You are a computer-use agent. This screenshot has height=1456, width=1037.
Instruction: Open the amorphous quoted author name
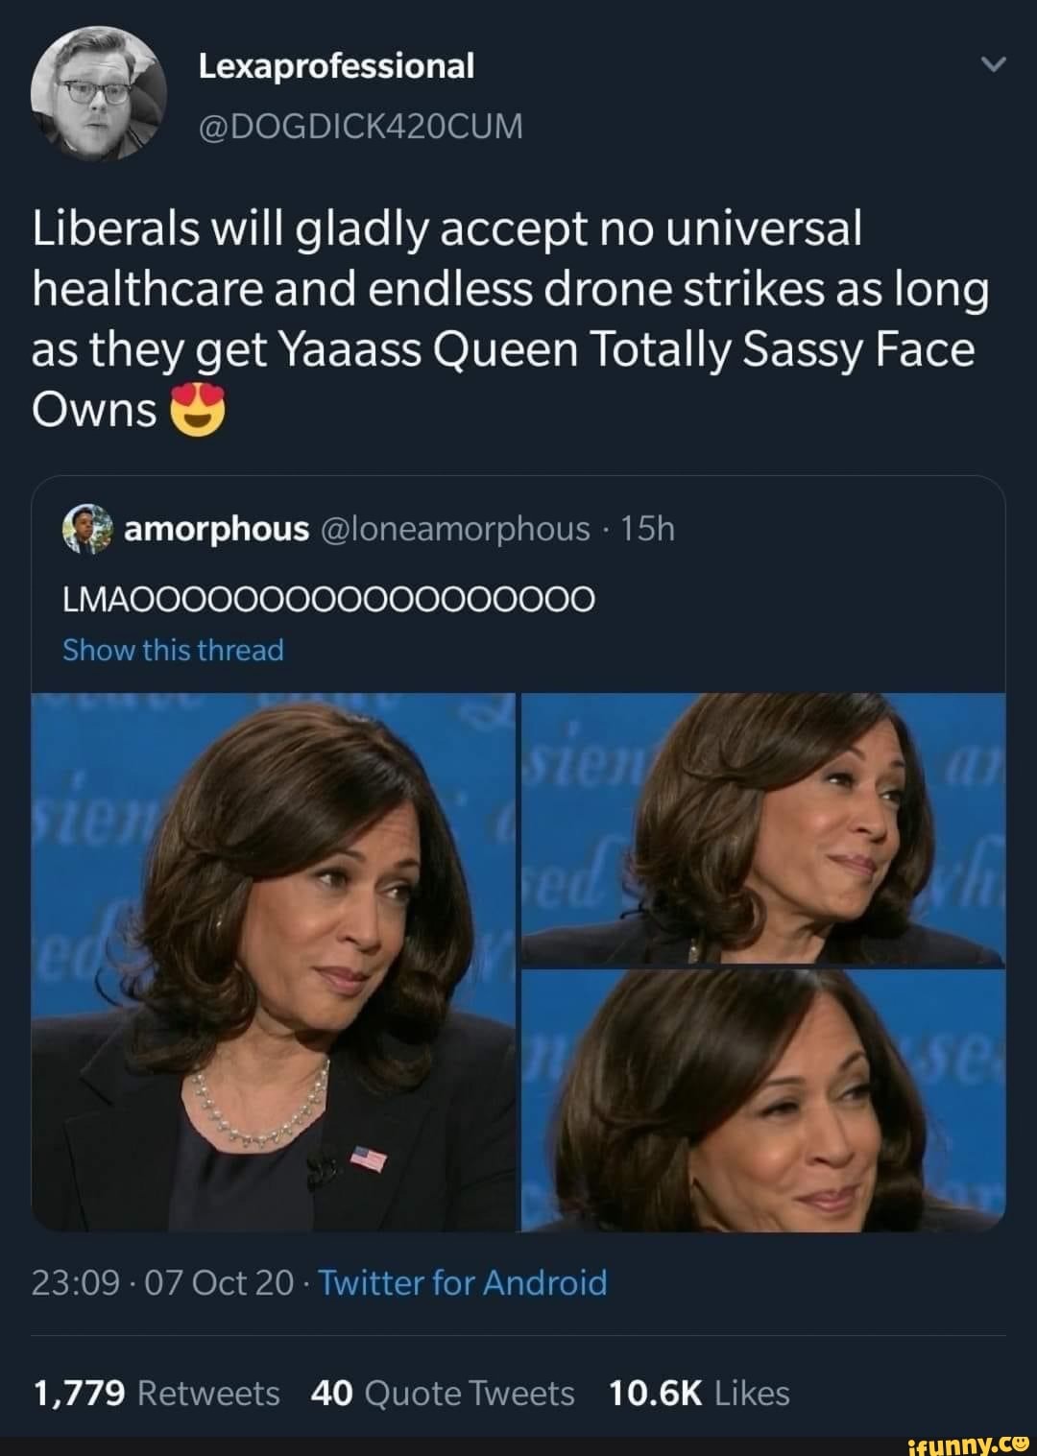click(x=218, y=528)
